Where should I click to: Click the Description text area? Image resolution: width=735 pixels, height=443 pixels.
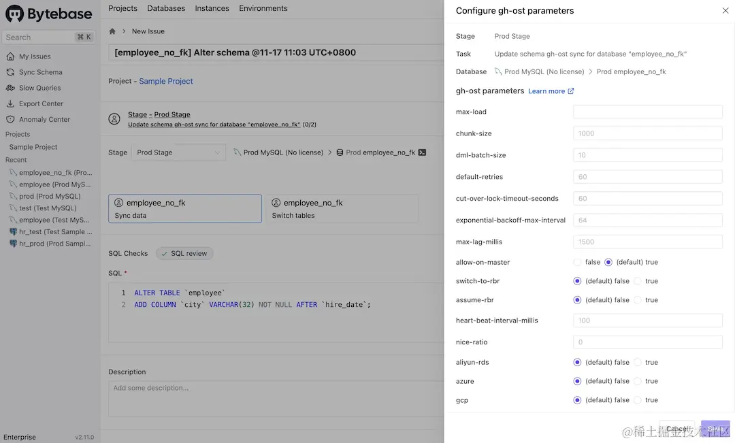pyautogui.click(x=276, y=399)
